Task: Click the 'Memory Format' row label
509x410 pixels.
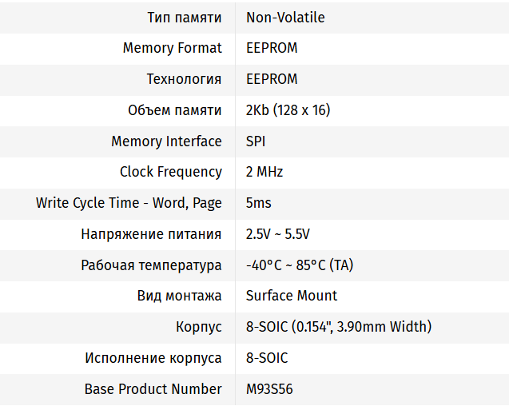Action: (x=172, y=48)
